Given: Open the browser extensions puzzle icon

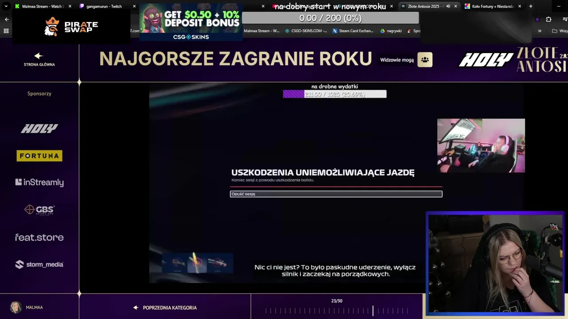Looking at the screenshot, I should click(x=548, y=19).
